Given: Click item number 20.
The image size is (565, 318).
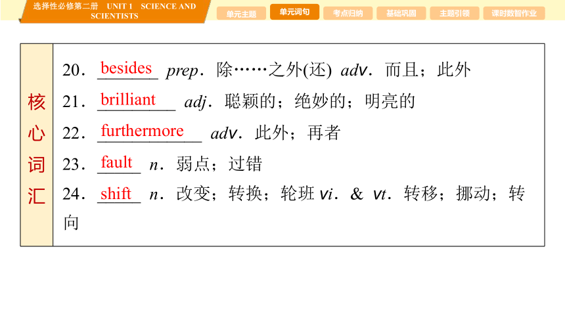Looking at the screenshot, I should click(x=74, y=70).
